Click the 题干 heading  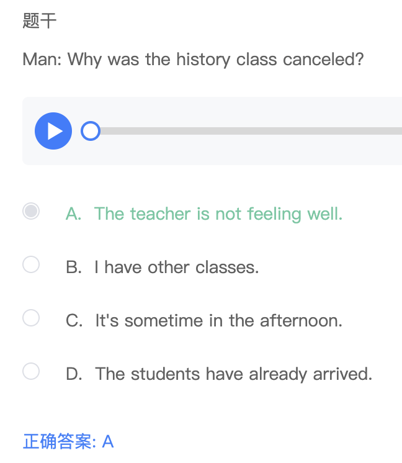(40, 21)
